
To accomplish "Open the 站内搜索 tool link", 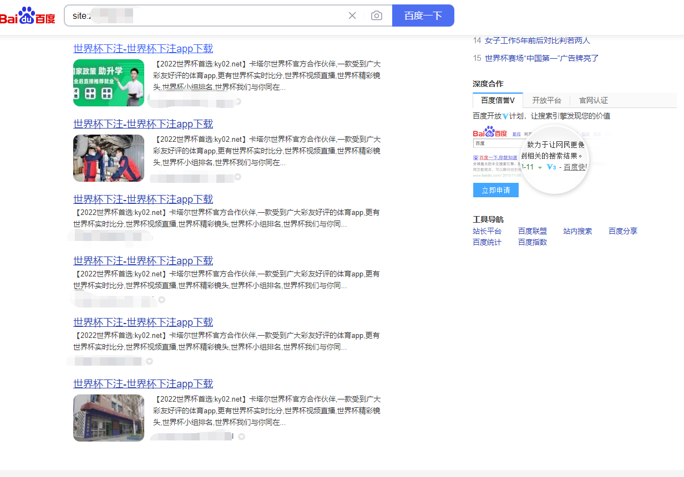I will pyautogui.click(x=578, y=231).
